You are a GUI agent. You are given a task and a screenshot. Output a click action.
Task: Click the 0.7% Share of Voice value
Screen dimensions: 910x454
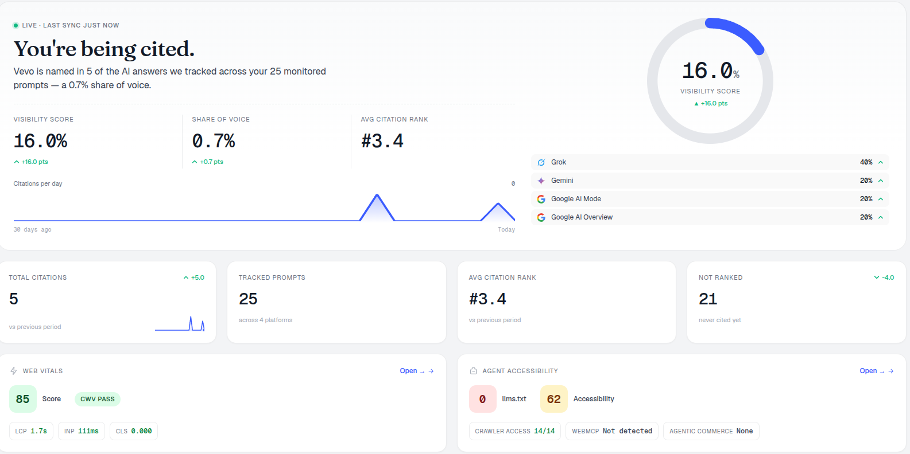tap(214, 141)
